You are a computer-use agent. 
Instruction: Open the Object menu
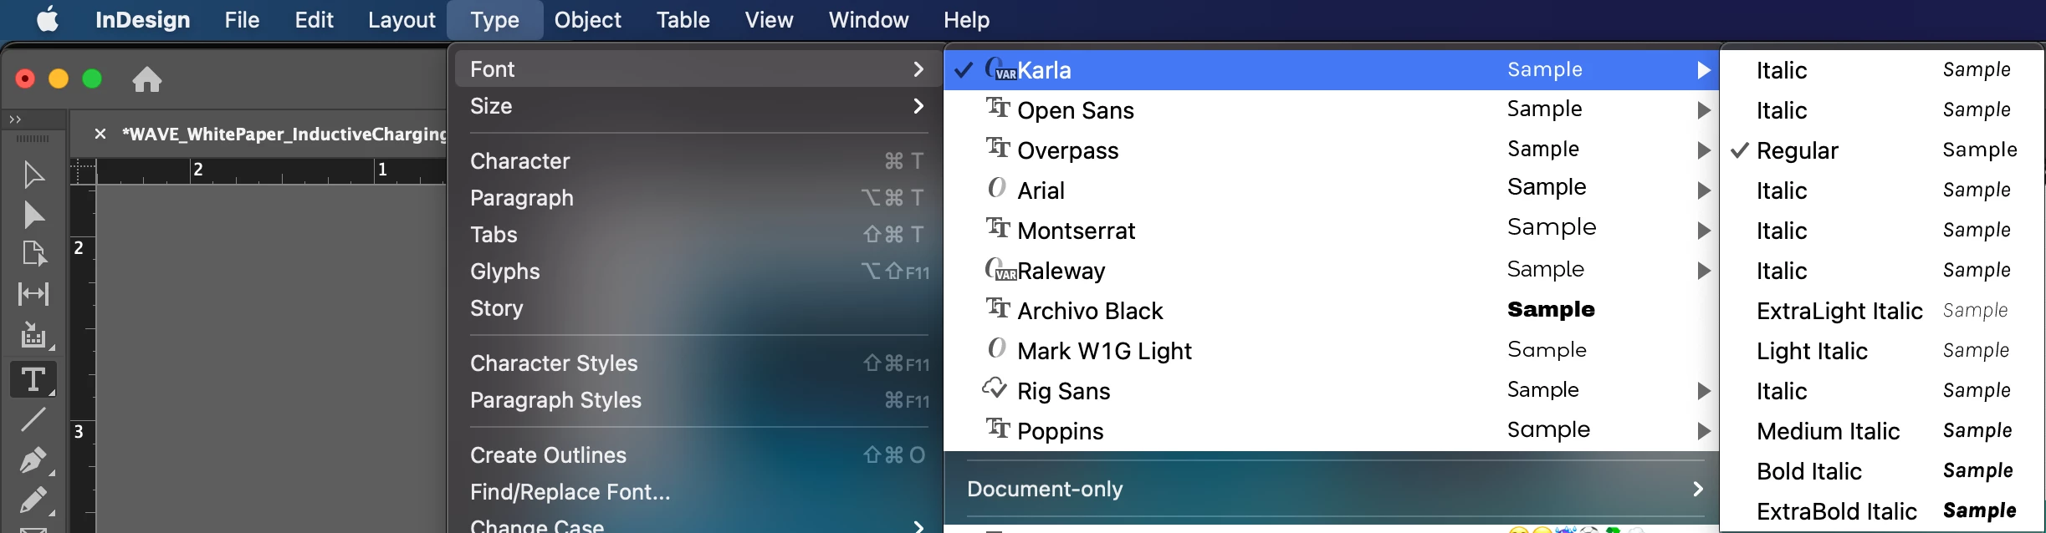(x=587, y=19)
